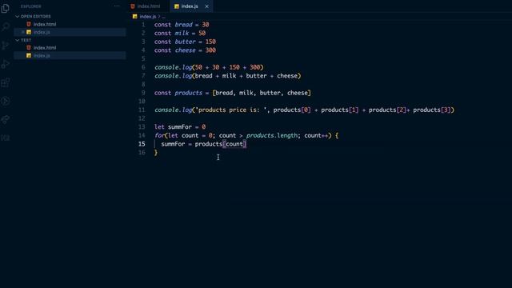Open the Extensions view

[6, 82]
